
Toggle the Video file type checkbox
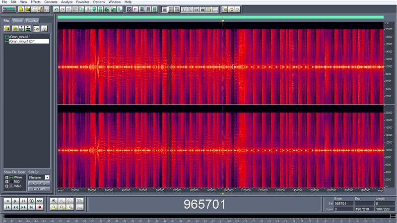coord(6,186)
